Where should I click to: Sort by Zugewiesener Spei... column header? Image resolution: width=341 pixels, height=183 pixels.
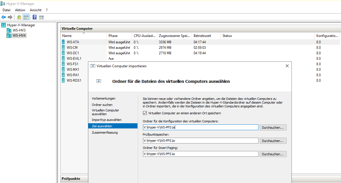click(x=175, y=36)
